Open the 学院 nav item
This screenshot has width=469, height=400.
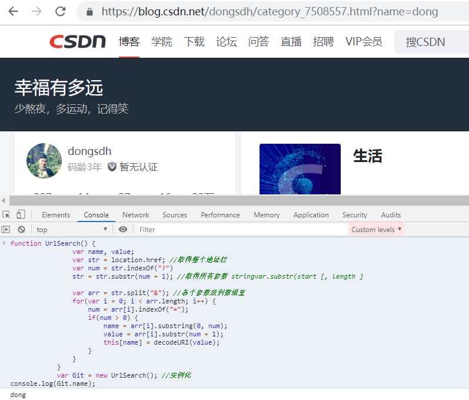click(x=161, y=42)
